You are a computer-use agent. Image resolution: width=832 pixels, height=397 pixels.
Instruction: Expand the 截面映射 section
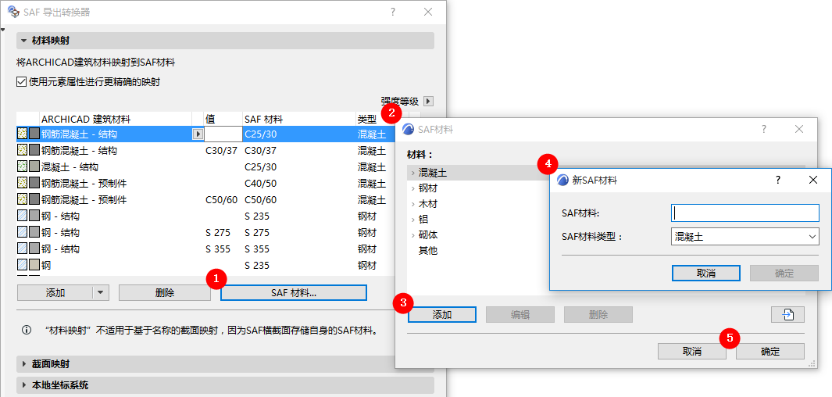(24, 364)
